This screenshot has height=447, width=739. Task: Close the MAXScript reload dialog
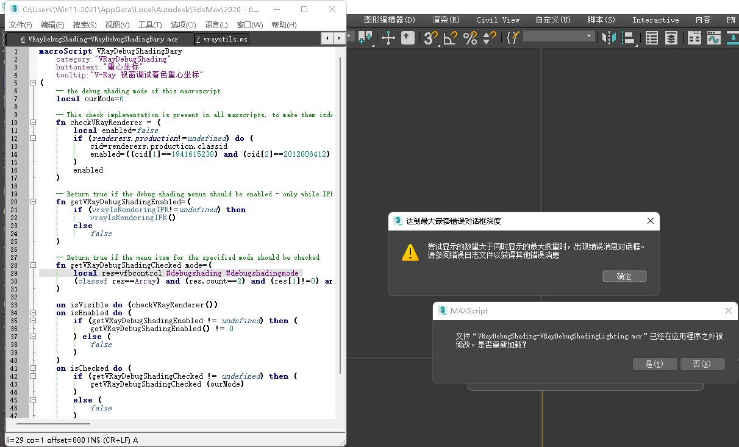729,310
